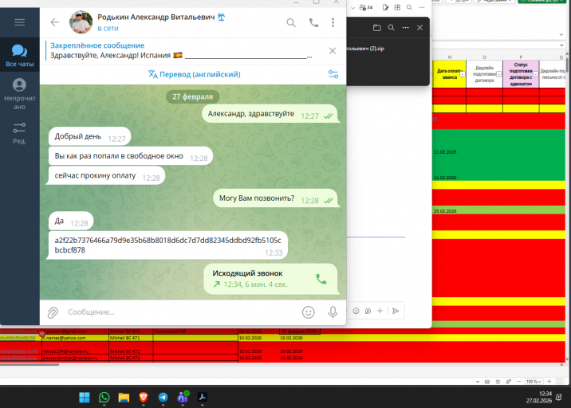Image resolution: width=571 pixels, height=408 pixels.
Task: Close the pinned message bar
Action: tap(333, 50)
